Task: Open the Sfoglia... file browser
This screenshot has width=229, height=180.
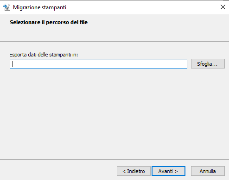Action: tap(208, 64)
